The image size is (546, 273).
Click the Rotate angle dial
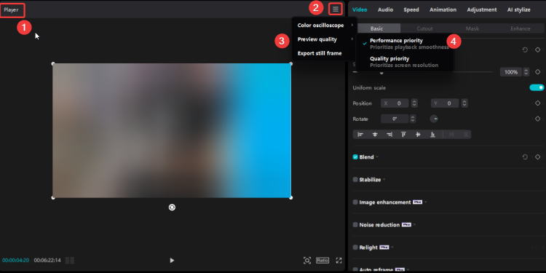point(434,119)
